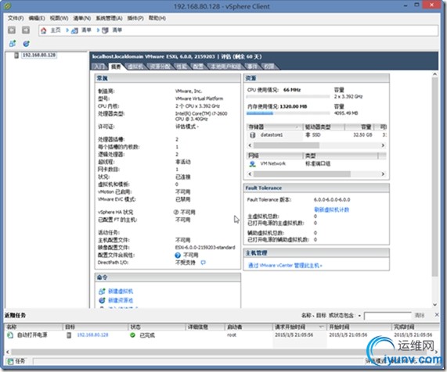Image resolution: width=447 pixels, height=372 pixels.
Task: Click the recent tasks filter text field
Action: click(388, 316)
